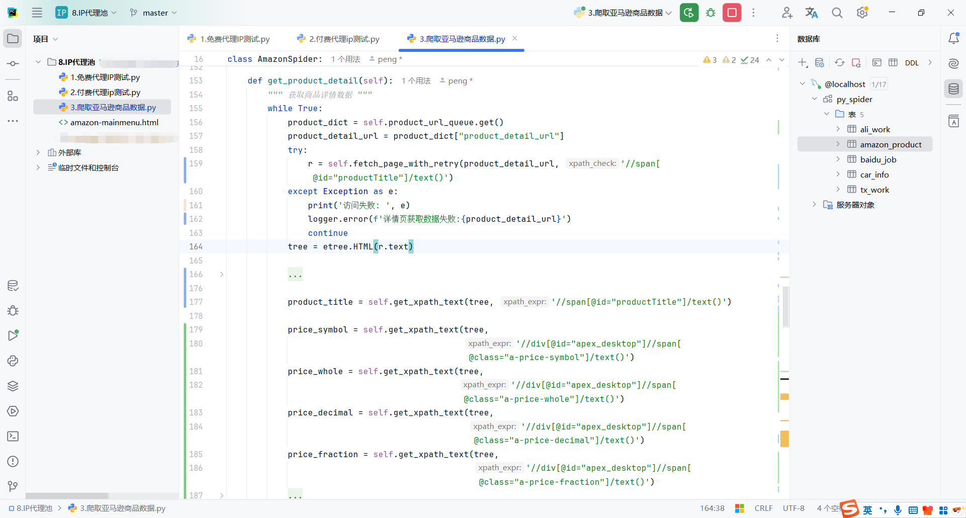Image resolution: width=966 pixels, height=518 pixels.
Task: Open the translation plugin icon
Action: pos(812,13)
